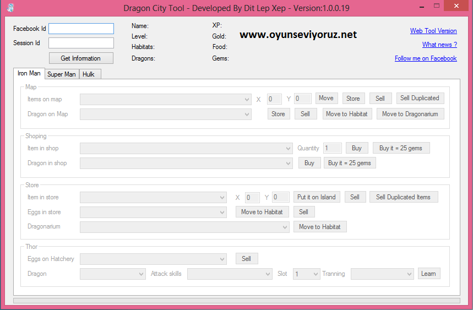The width and height of the screenshot is (473, 310).
Task: Click Sell button in Dragon on Map row
Action: tap(306, 114)
